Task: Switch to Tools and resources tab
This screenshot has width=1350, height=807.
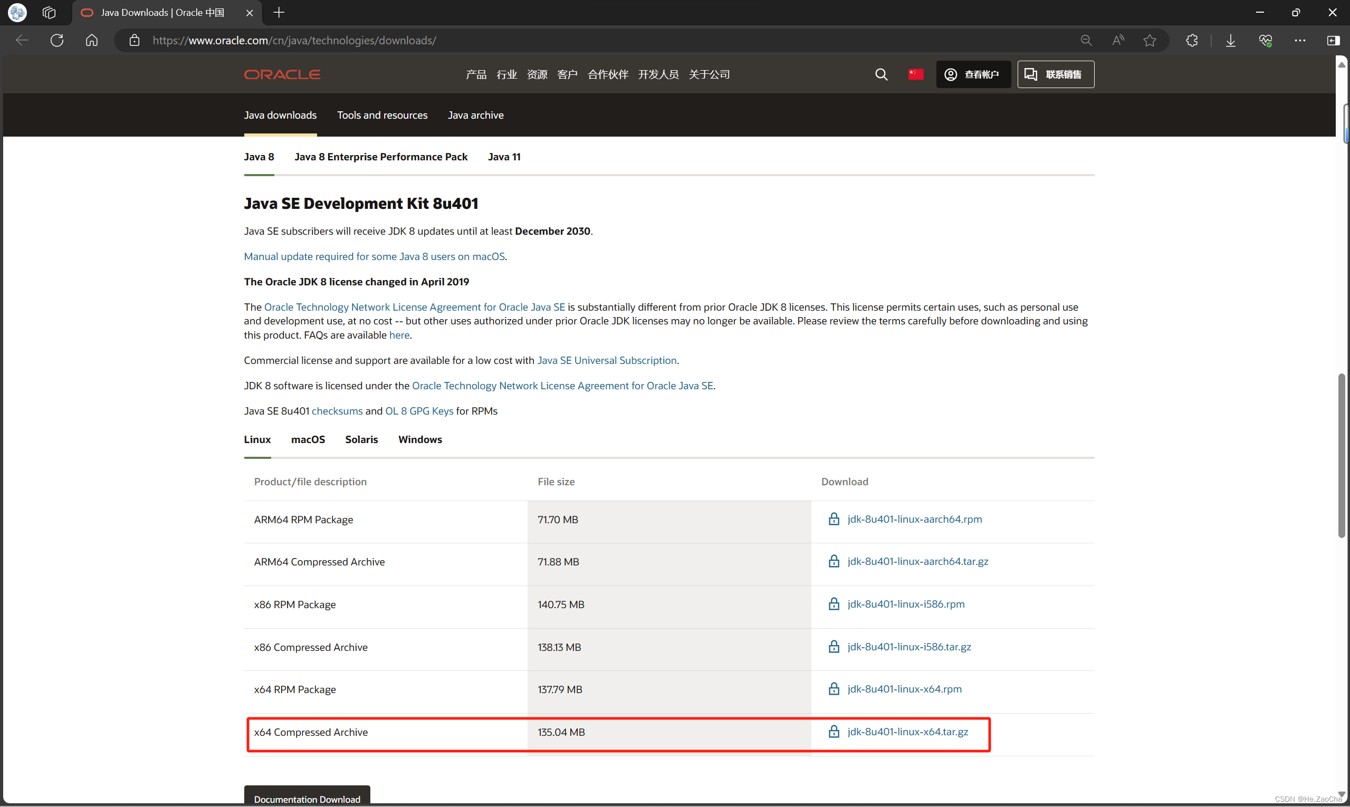Action: coord(382,116)
